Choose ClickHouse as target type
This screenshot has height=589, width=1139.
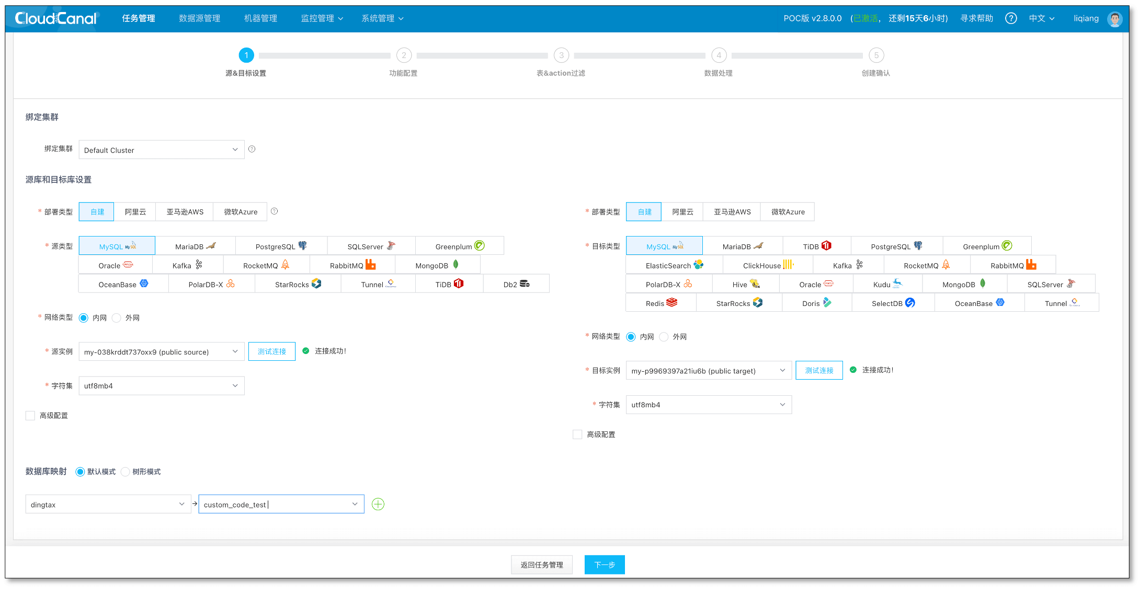(x=767, y=265)
